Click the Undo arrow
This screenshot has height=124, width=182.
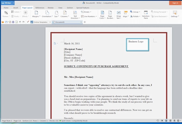click(20, 22)
